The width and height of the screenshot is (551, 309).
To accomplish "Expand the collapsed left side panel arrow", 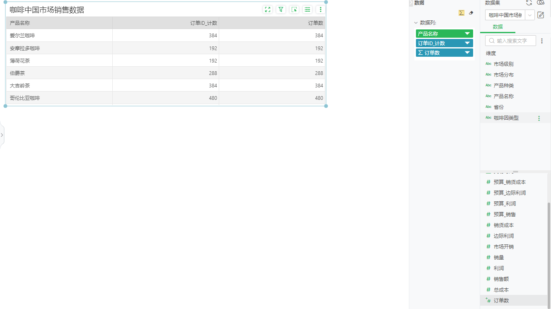I will click(x=2, y=134).
